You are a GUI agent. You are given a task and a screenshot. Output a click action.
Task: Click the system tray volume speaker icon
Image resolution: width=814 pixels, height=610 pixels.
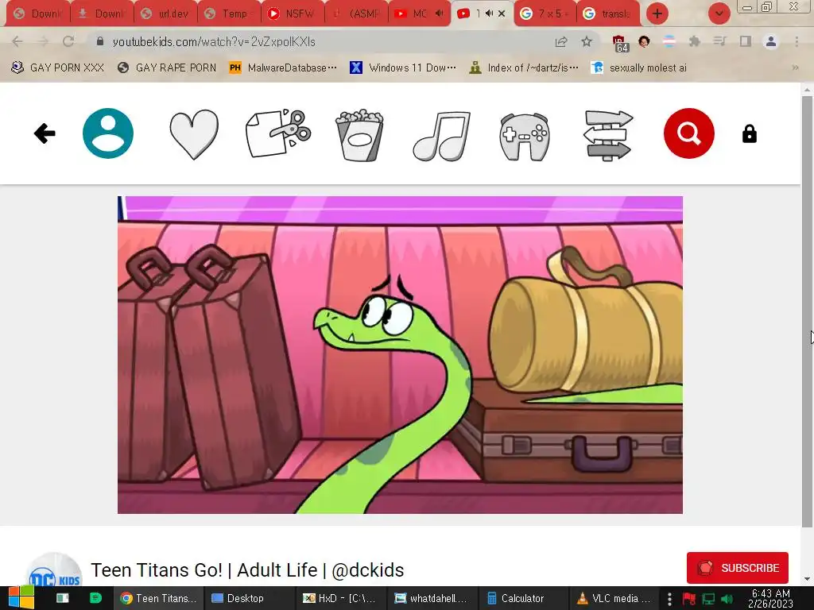(727, 599)
